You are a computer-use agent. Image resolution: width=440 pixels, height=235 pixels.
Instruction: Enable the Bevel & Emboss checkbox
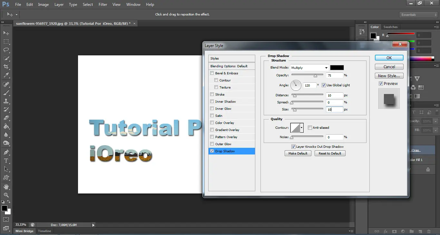coord(212,73)
